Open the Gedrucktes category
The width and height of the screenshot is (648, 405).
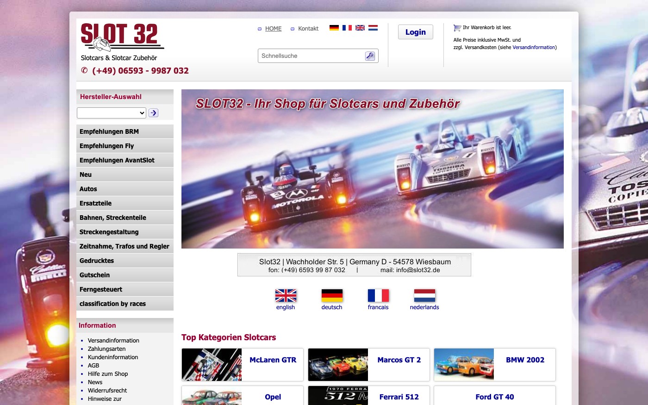coord(125,261)
